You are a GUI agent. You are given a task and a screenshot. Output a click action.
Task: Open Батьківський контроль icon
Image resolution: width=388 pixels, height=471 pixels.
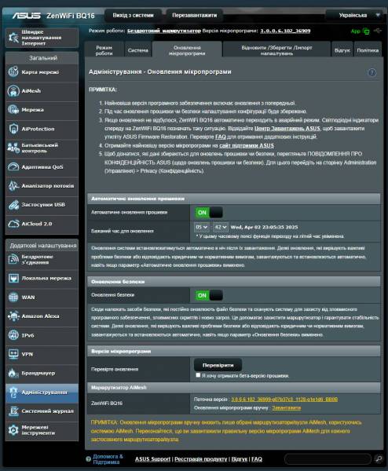pyautogui.click(x=13, y=148)
